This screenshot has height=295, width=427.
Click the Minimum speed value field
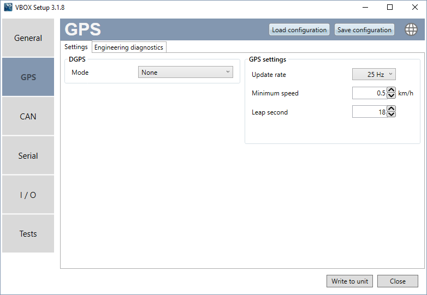pos(370,93)
